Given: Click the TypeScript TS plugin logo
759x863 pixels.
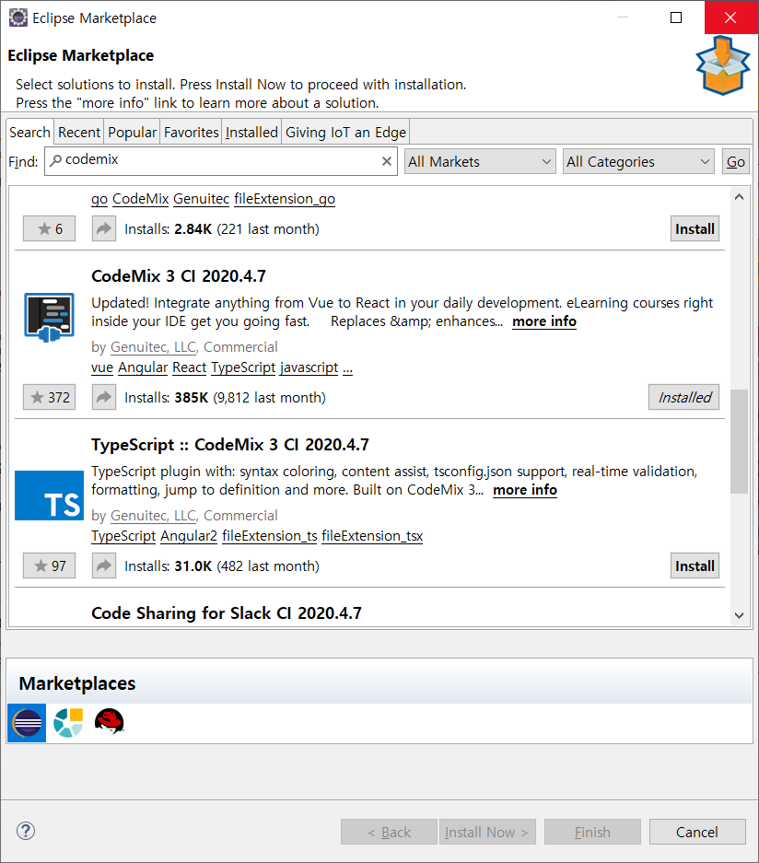Looking at the screenshot, I should [x=49, y=496].
